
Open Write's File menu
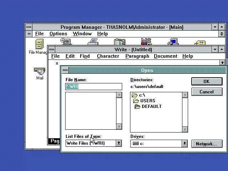tap(56, 56)
